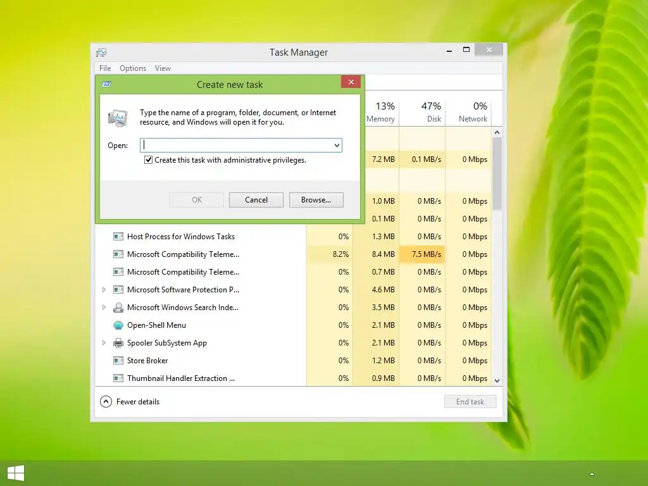Click Microsoft Windows Search Indexer name
Viewport: 648px width, 486px height.
[183, 308]
